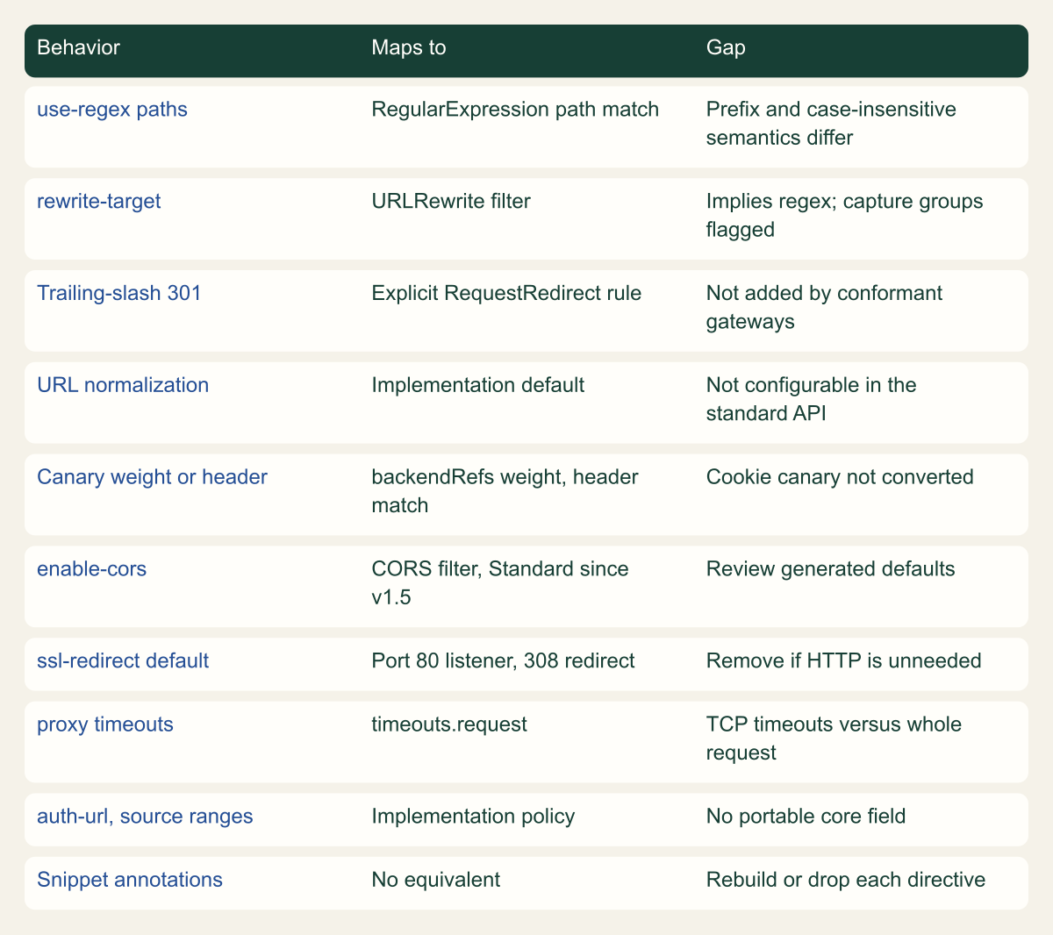
Task: Click 'Not configurable in the standard API' text
Action: [811, 399]
